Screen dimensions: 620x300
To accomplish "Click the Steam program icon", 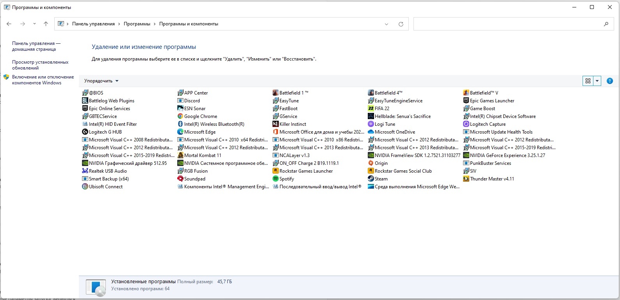I will tap(371, 179).
